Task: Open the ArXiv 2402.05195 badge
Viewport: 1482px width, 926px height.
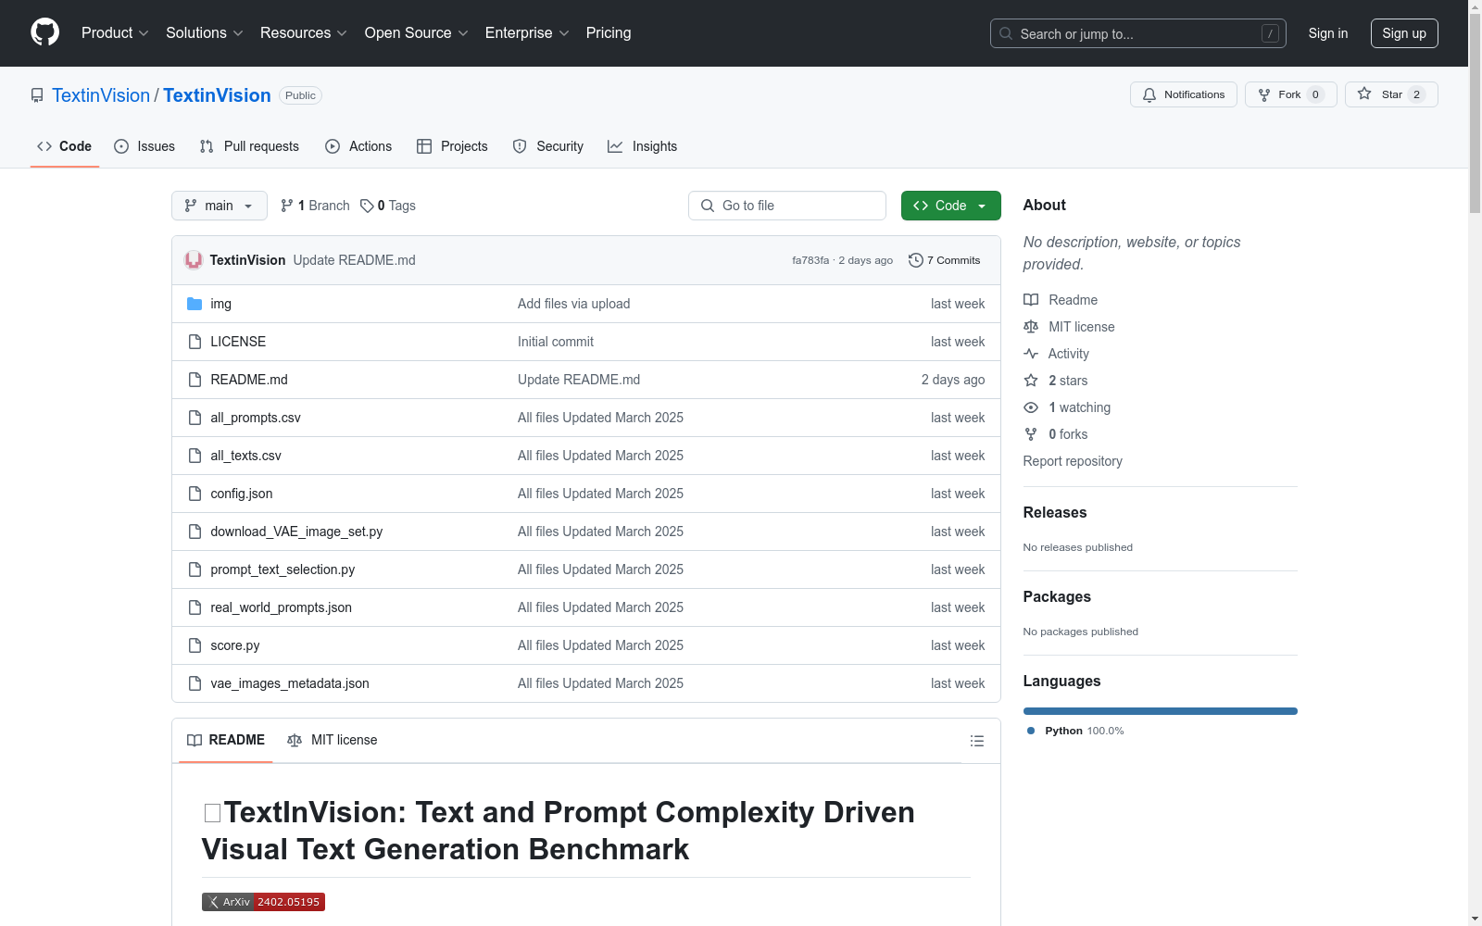Action: tap(263, 902)
